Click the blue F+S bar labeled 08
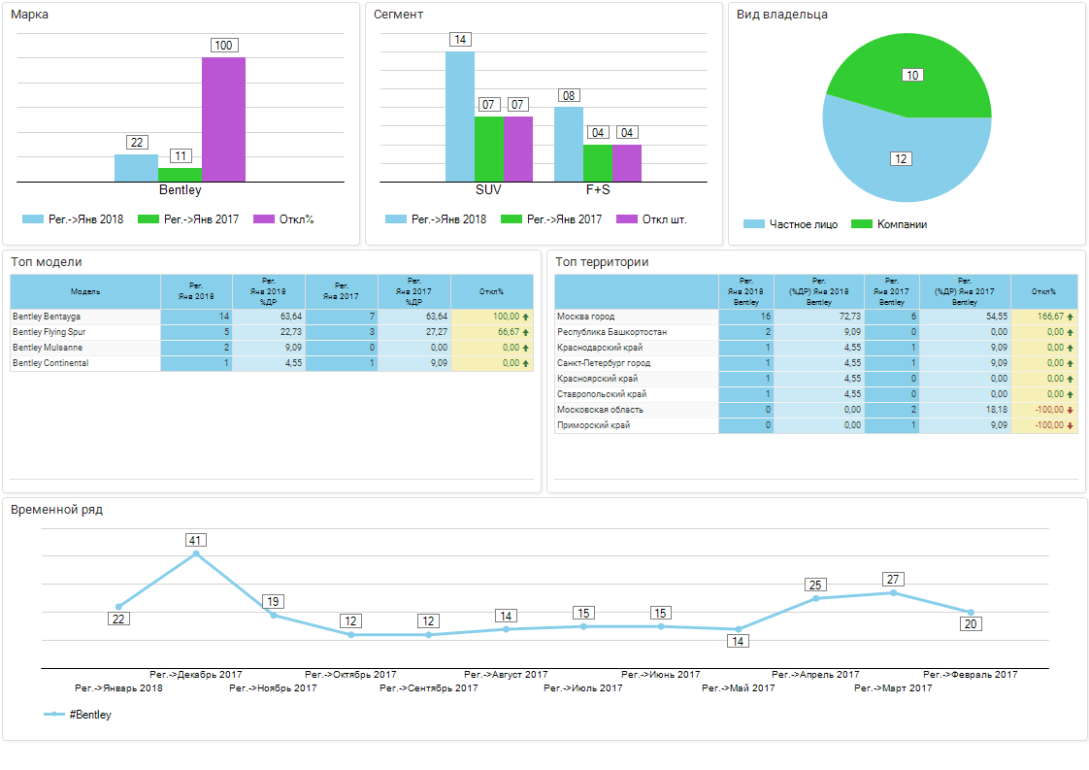 coord(569,145)
